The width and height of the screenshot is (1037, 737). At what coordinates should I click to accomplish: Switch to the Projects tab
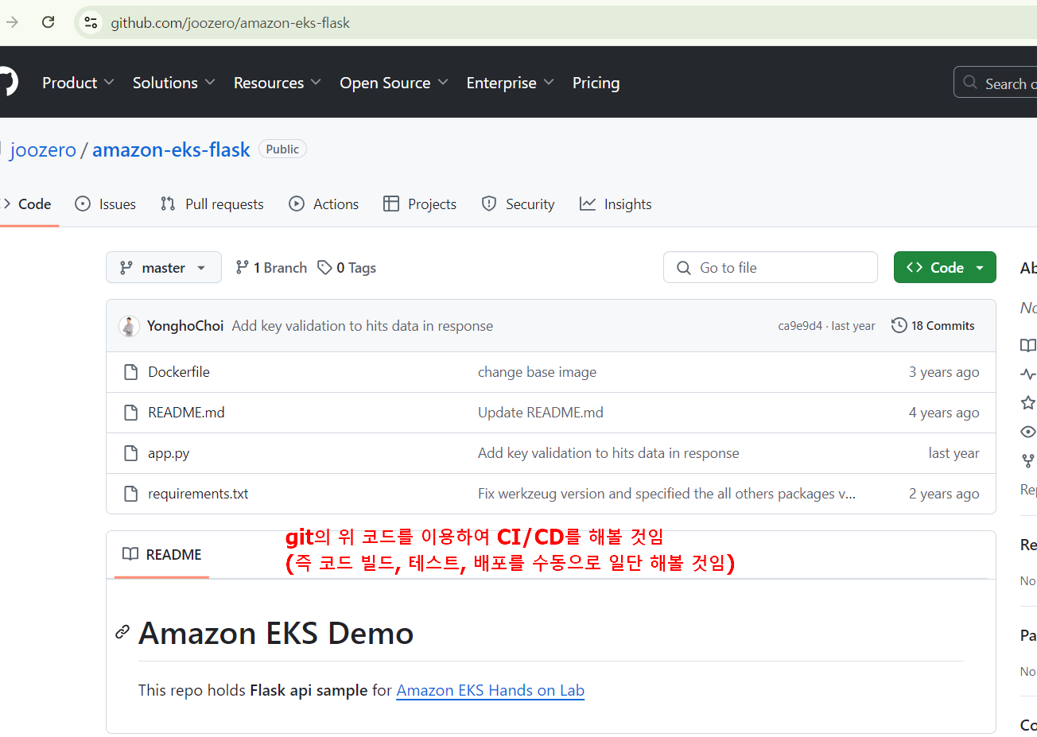tap(420, 204)
